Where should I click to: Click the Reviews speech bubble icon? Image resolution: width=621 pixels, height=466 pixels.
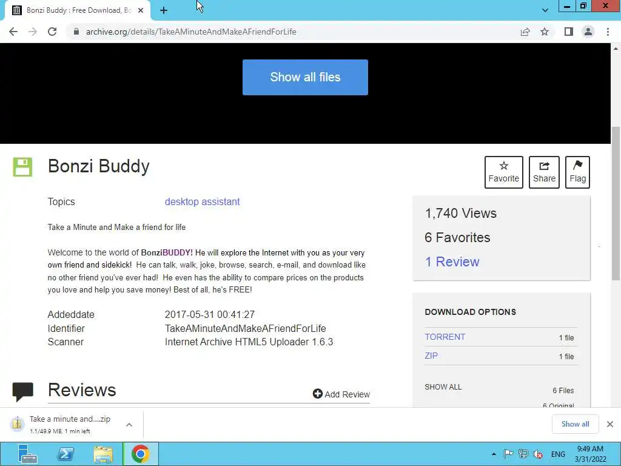22,391
